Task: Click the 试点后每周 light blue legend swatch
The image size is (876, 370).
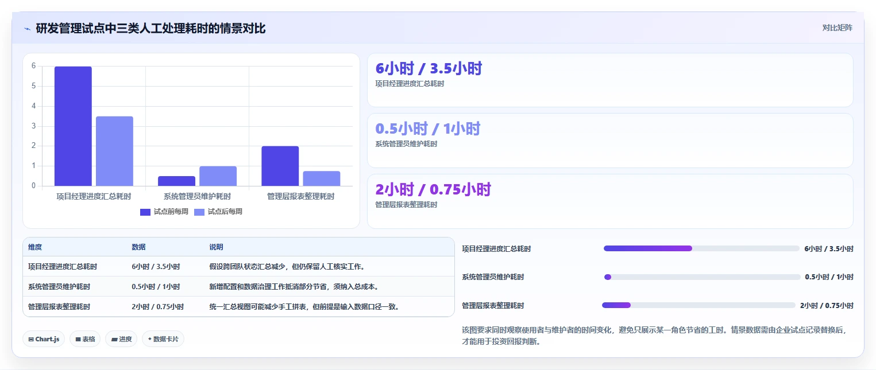Action: [x=199, y=212]
